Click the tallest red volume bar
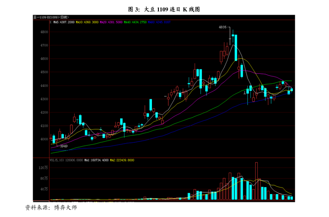329x217 pixels. [x=257, y=181]
